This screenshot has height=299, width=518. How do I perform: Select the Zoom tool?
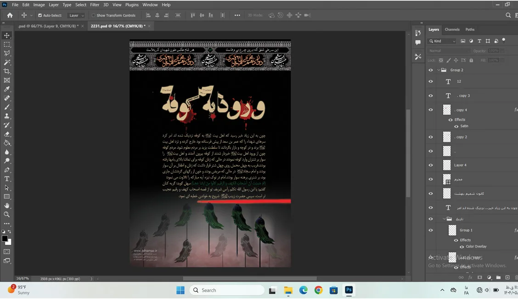point(6,214)
